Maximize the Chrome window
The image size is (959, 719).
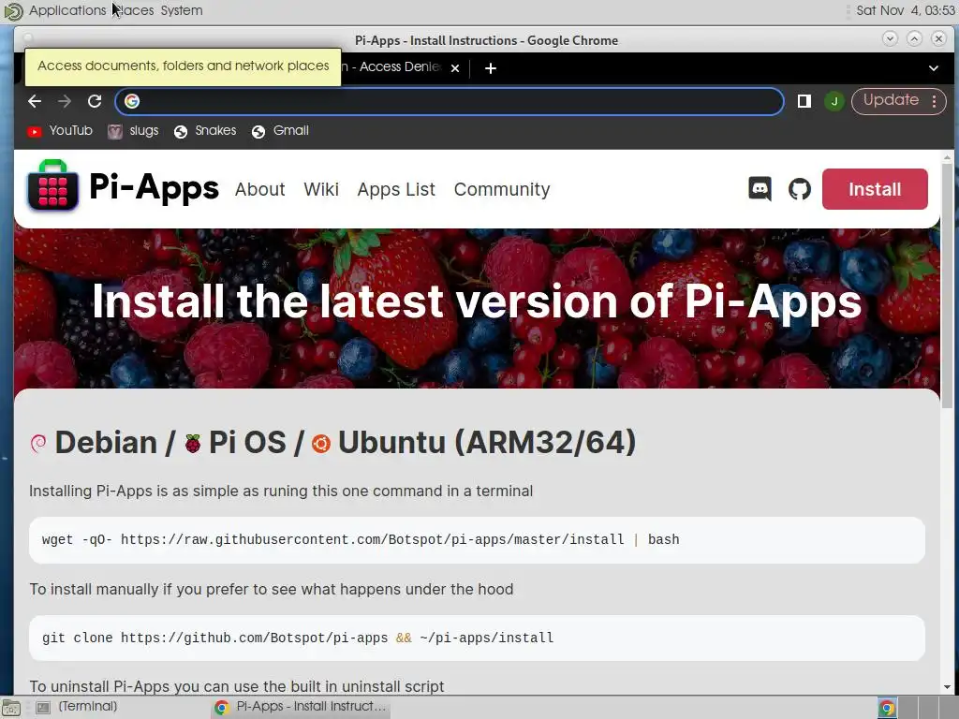(x=914, y=38)
